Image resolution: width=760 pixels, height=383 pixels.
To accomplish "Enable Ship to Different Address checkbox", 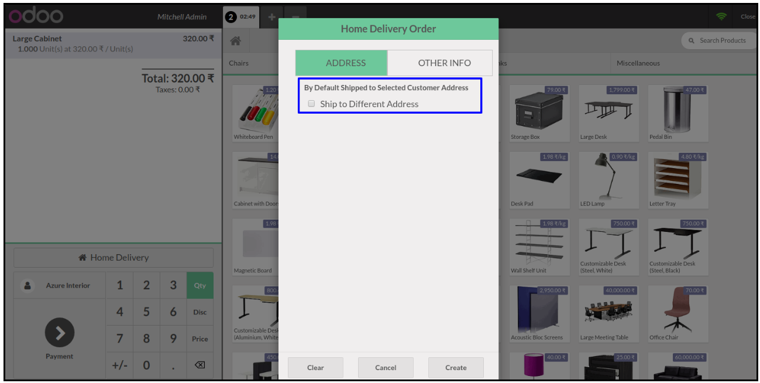I will click(312, 104).
